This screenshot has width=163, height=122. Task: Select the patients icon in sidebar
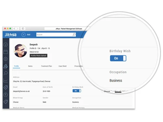click(6, 66)
